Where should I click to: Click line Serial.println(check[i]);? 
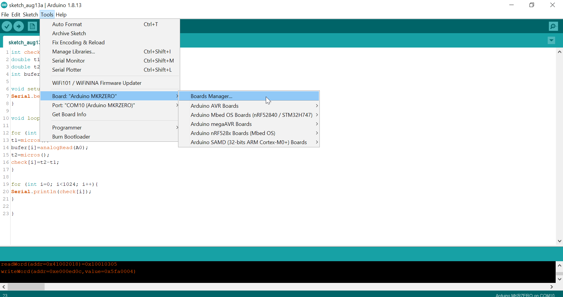coord(51,192)
